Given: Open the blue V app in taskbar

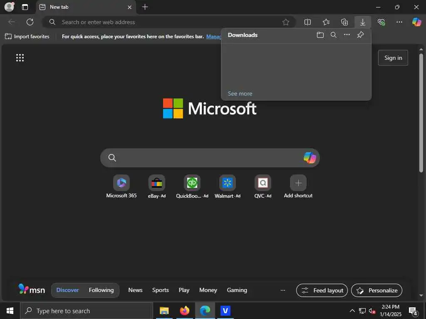Looking at the screenshot, I should (225, 311).
